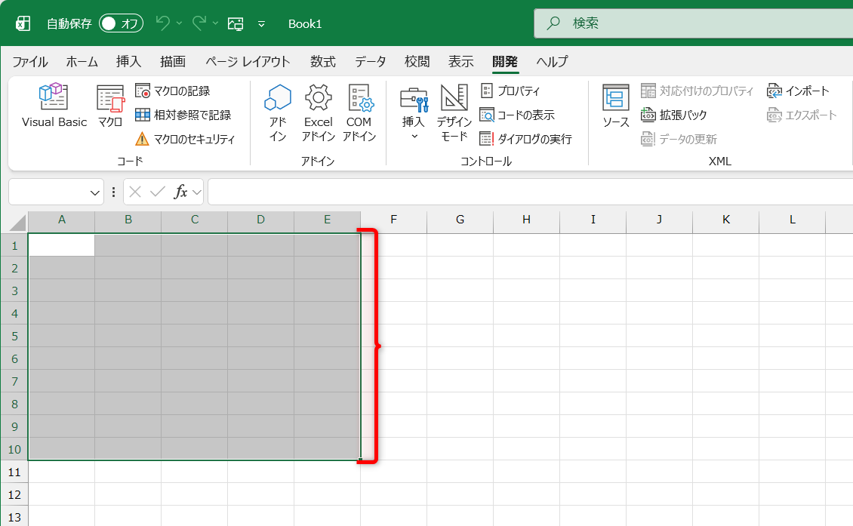Open 拡張パック expansion packs
The width and height of the screenshot is (853, 526).
point(673,115)
